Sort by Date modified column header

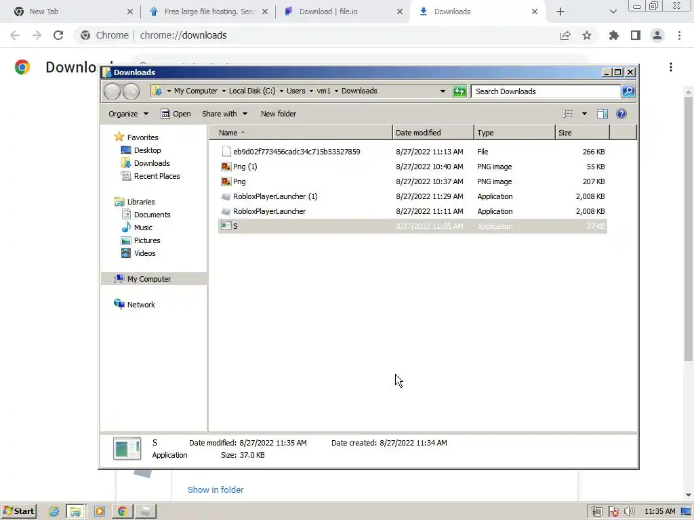point(433,133)
